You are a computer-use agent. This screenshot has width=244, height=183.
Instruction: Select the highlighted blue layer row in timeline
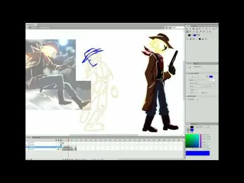click(x=44, y=147)
